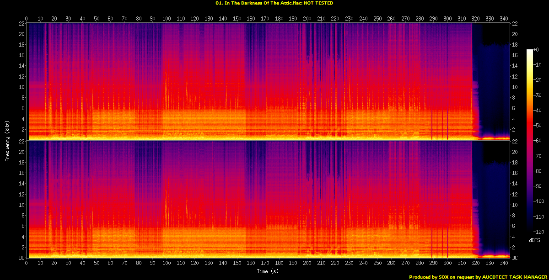Select the lower channel spectrogram plot
549x280 pixels.
click(268, 199)
